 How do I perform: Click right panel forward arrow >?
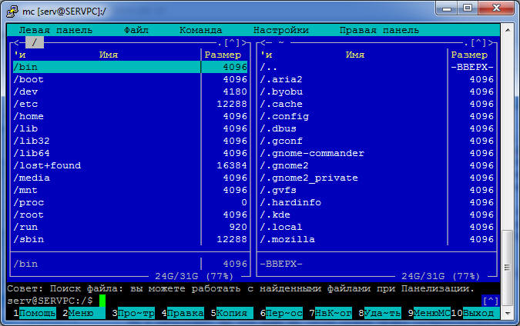pyautogui.click(x=491, y=43)
